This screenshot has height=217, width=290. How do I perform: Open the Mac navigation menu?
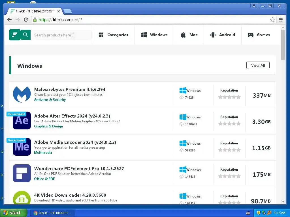[189, 35]
